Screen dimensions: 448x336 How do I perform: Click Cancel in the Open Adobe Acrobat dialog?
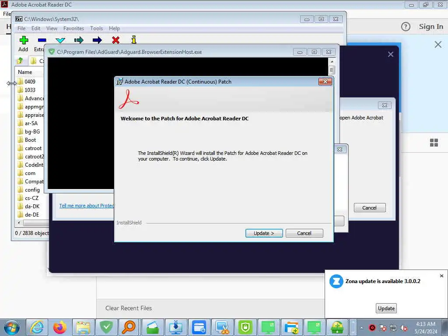click(369, 208)
